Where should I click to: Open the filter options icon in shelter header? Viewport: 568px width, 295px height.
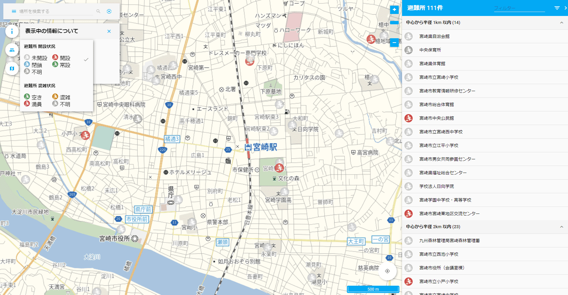[557, 8]
